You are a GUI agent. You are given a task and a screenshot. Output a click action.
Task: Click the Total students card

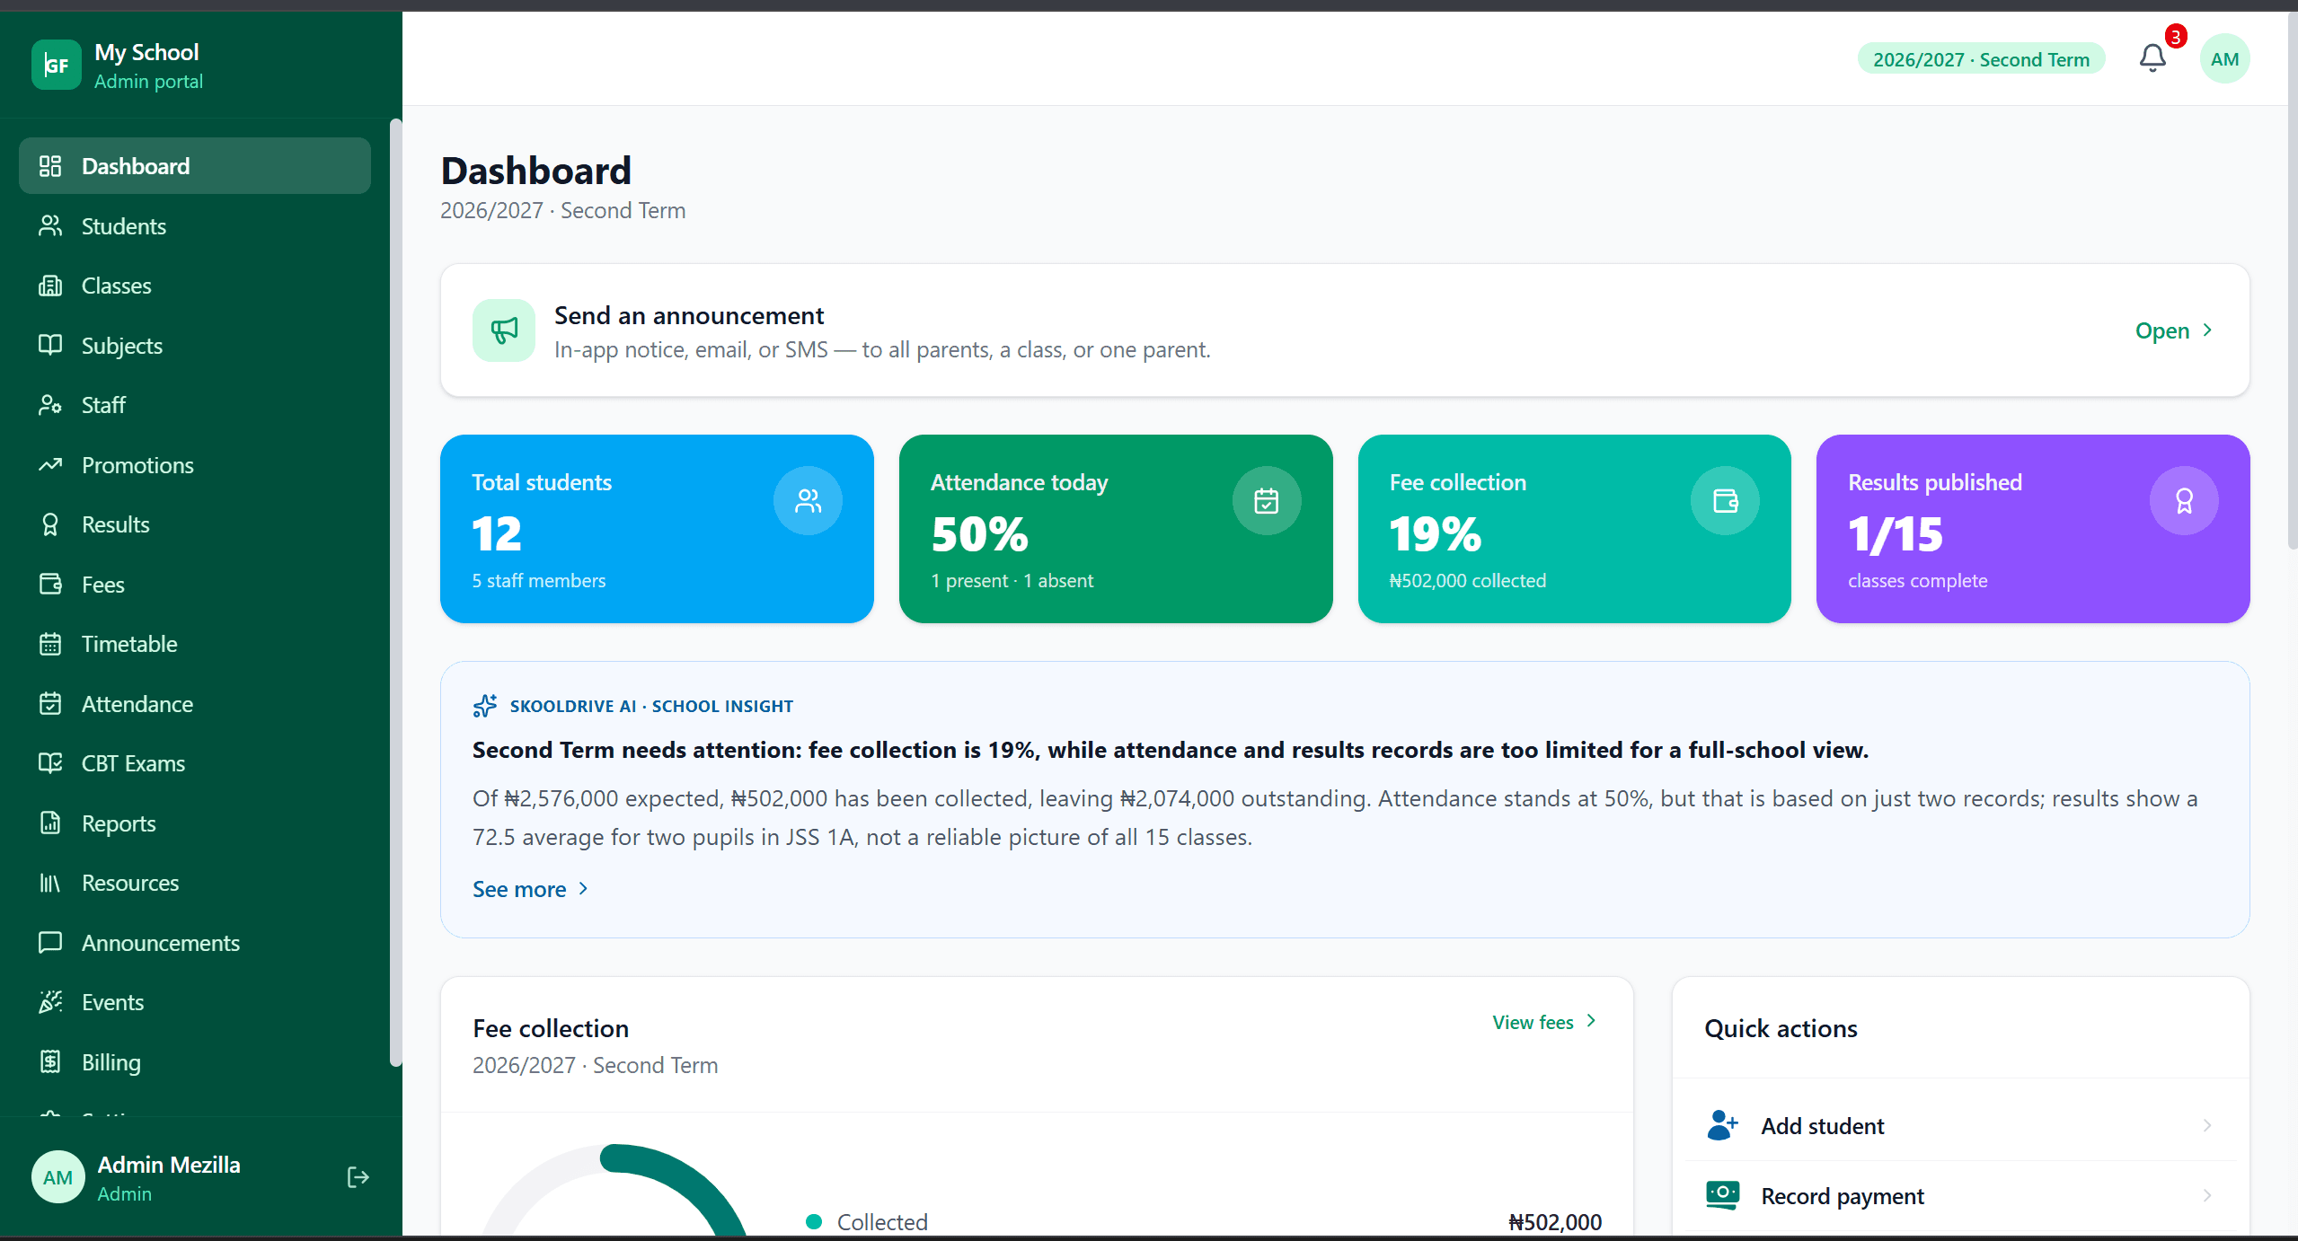coord(657,529)
